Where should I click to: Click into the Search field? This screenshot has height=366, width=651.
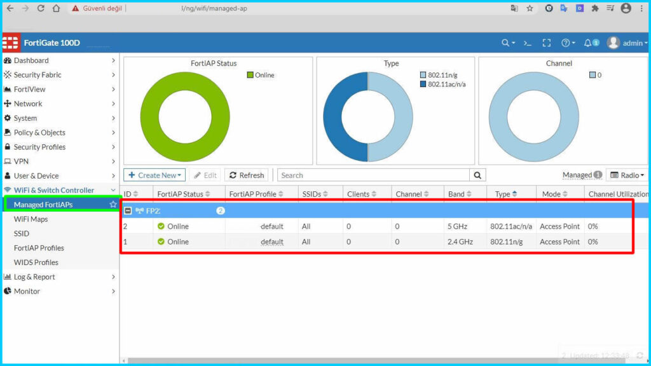[x=373, y=175]
